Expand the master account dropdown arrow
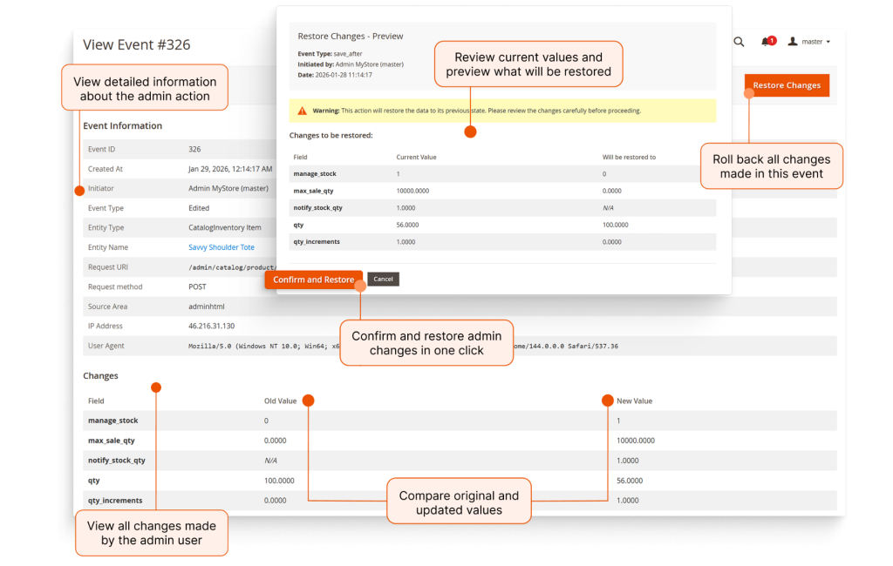893x566 pixels. click(x=828, y=42)
